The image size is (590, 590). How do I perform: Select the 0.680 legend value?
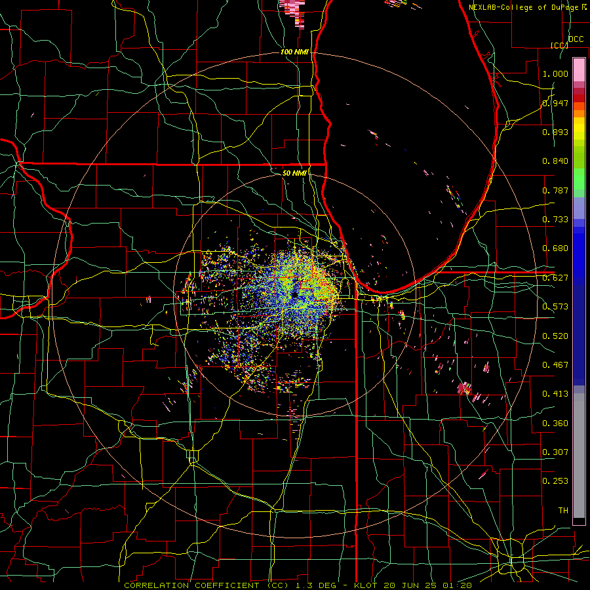pos(555,248)
